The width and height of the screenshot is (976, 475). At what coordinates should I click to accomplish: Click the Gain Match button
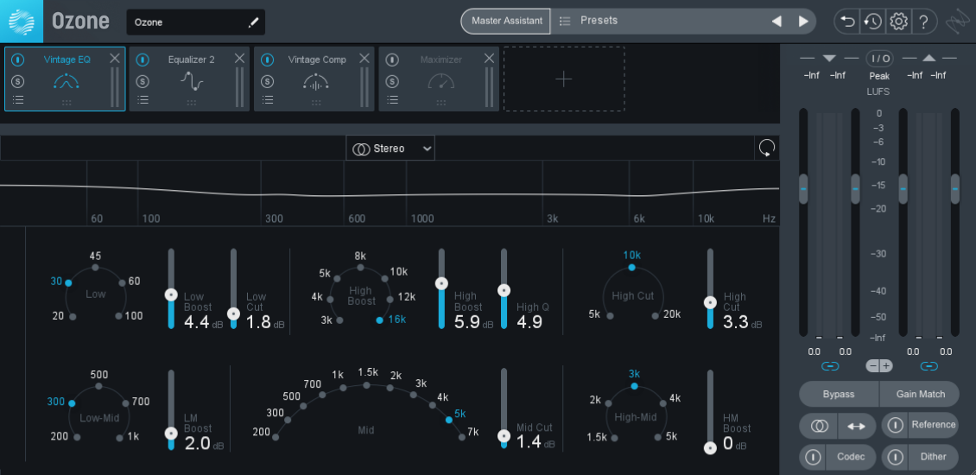(920, 394)
